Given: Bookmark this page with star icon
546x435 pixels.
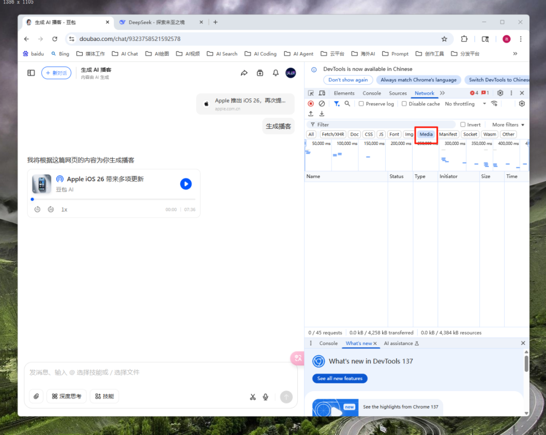Looking at the screenshot, I should click(444, 39).
